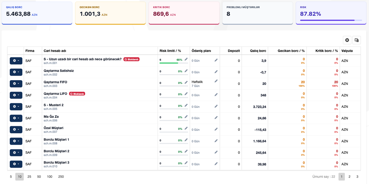Click the Borclu Müştəri 1 account name
Viewport: 369px width, 184px height.
coord(56,140)
